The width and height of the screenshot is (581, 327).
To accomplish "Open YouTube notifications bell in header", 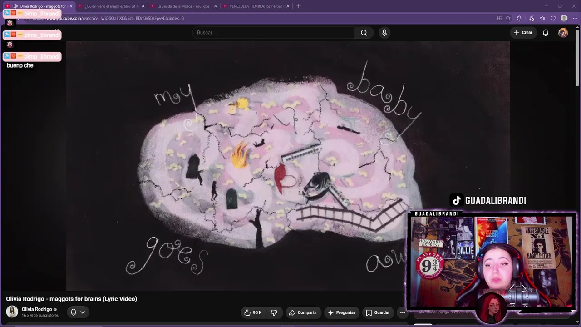I will coord(546,33).
